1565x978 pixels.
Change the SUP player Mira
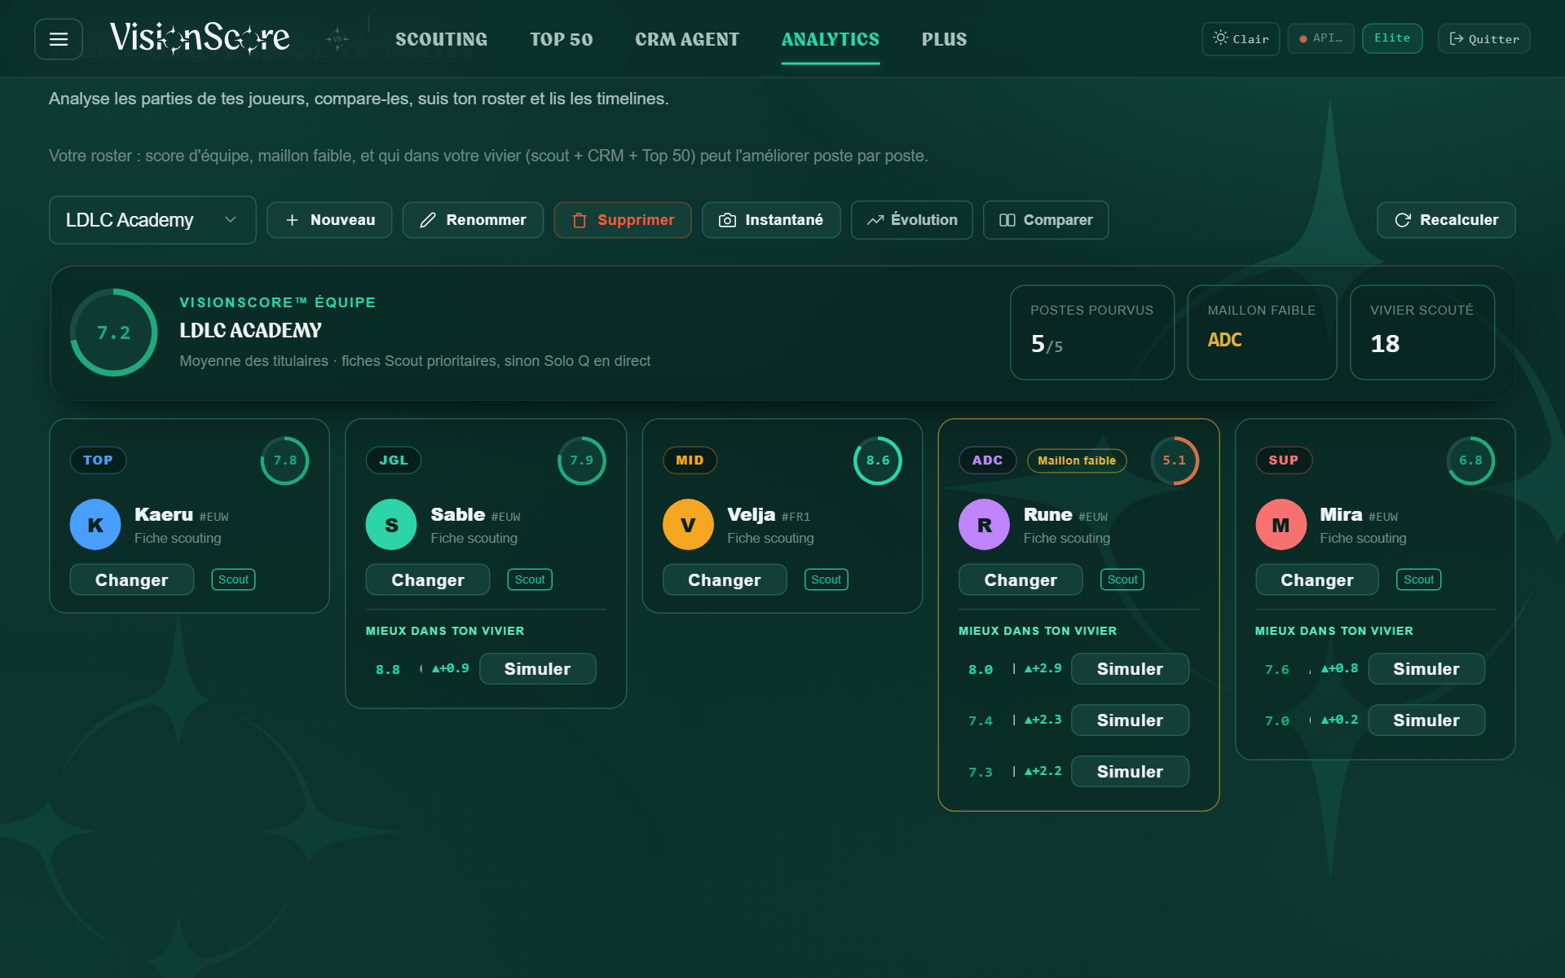click(x=1317, y=579)
